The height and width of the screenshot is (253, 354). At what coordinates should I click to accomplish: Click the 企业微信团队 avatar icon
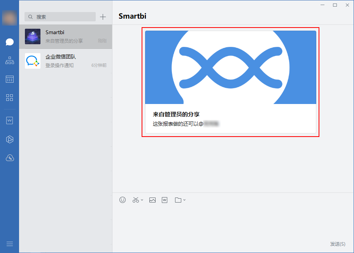[33, 61]
